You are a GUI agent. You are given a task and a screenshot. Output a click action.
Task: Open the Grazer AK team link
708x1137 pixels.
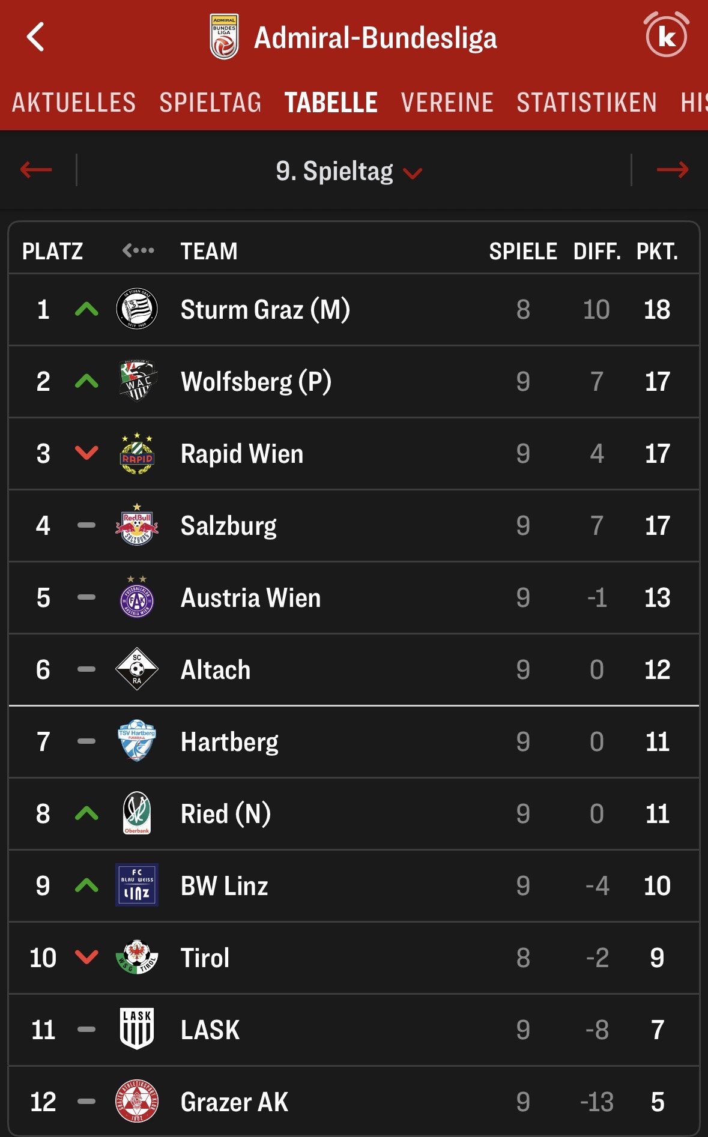click(234, 1102)
